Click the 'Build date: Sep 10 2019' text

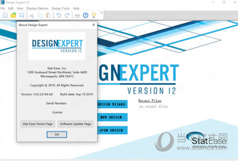(x=77, y=94)
